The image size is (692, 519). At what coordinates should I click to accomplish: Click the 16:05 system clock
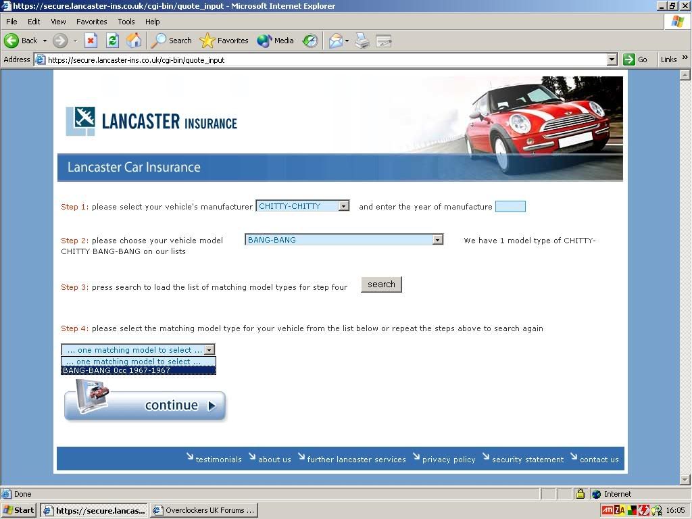[675, 511]
